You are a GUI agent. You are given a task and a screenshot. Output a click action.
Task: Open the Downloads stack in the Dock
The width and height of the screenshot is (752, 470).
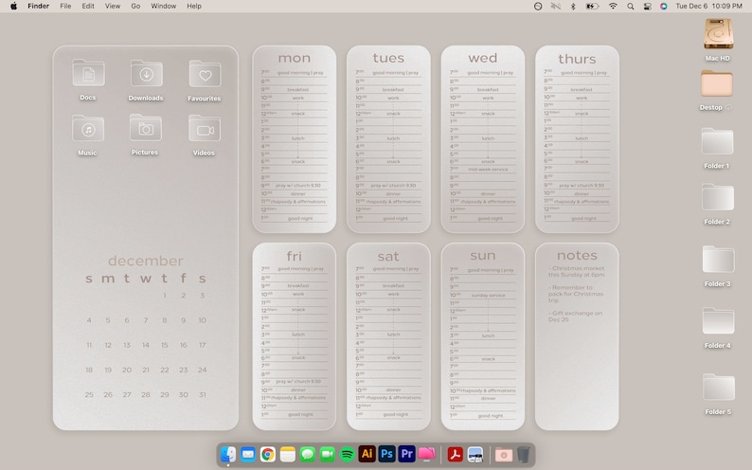[504, 454]
